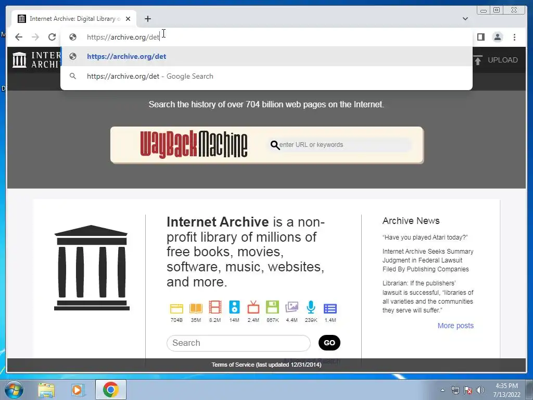Click the Terms of Service footer text
The width and height of the screenshot is (533, 400).
point(266,365)
